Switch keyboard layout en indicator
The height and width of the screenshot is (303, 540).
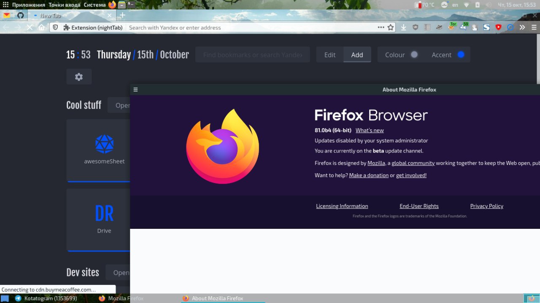[x=455, y=5]
